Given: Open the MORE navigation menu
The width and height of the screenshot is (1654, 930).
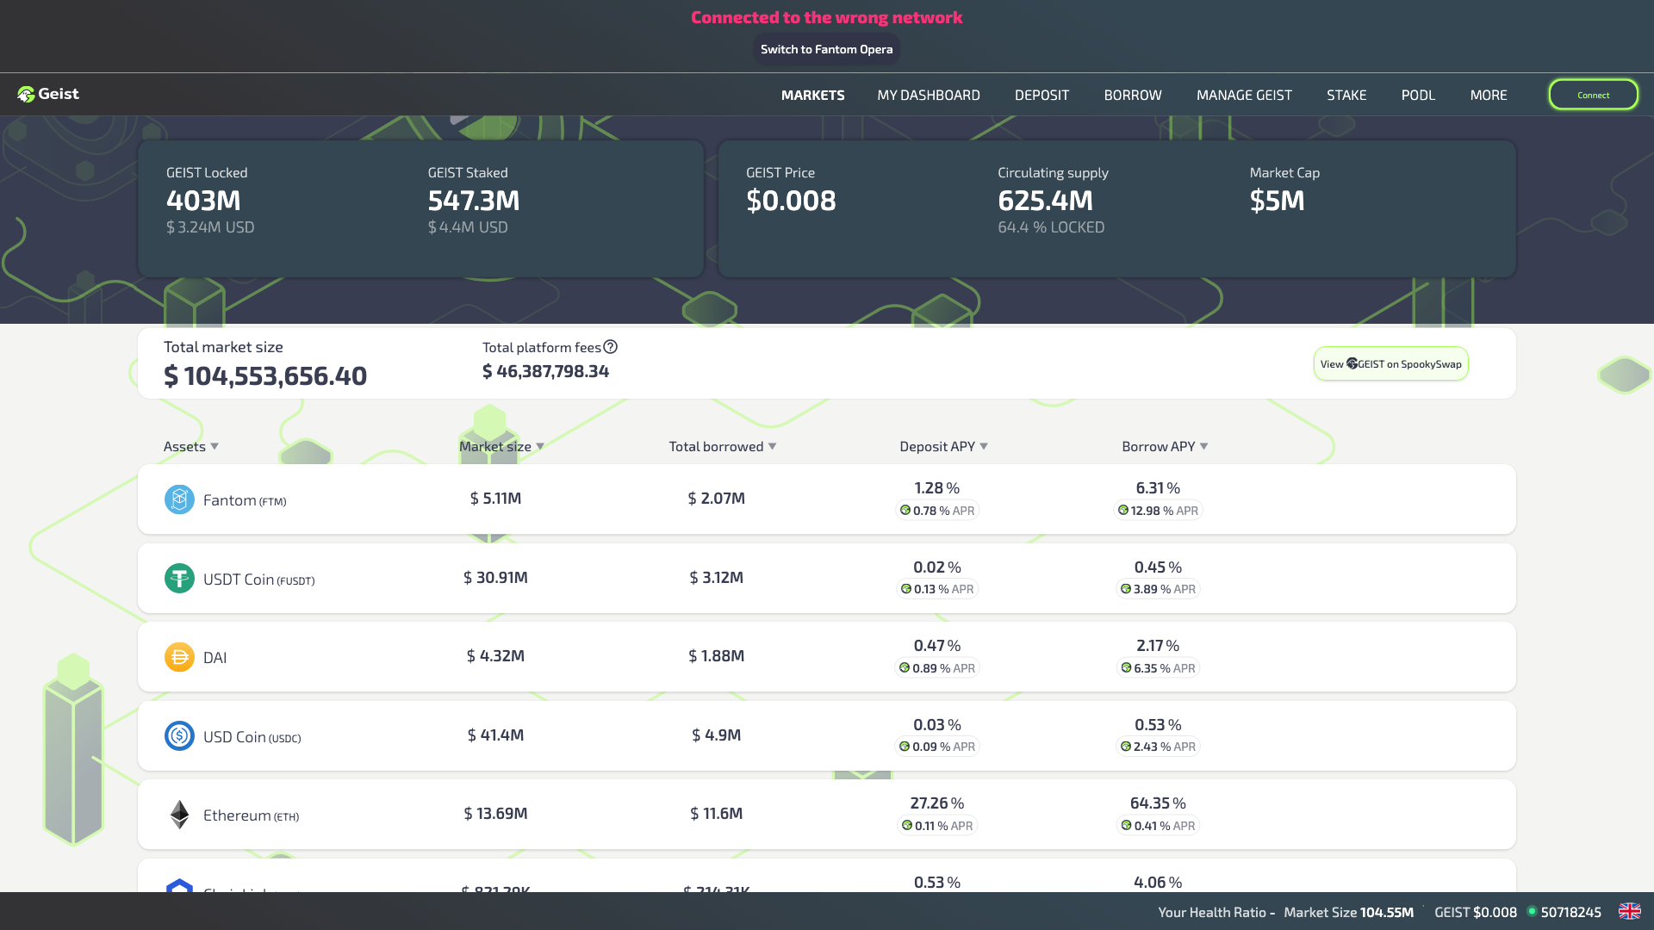Looking at the screenshot, I should click(1489, 95).
